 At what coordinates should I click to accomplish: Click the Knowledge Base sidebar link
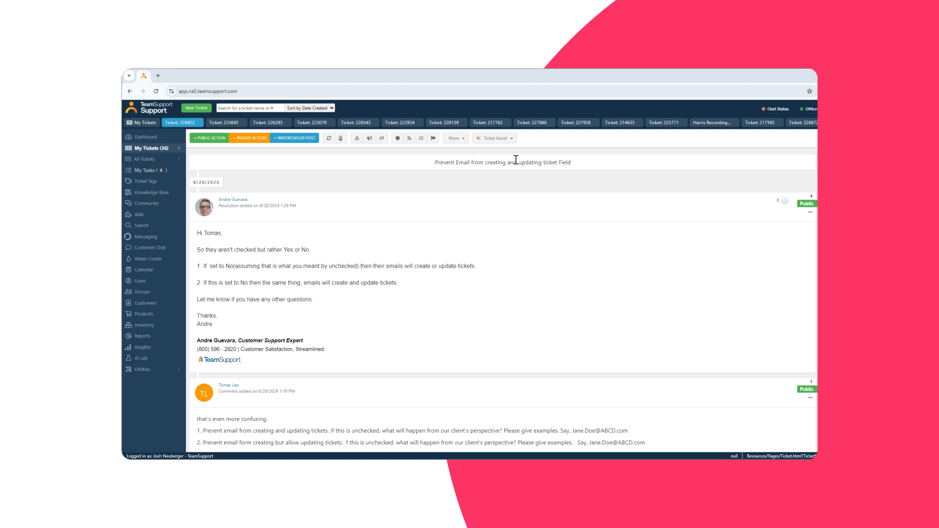tap(152, 192)
